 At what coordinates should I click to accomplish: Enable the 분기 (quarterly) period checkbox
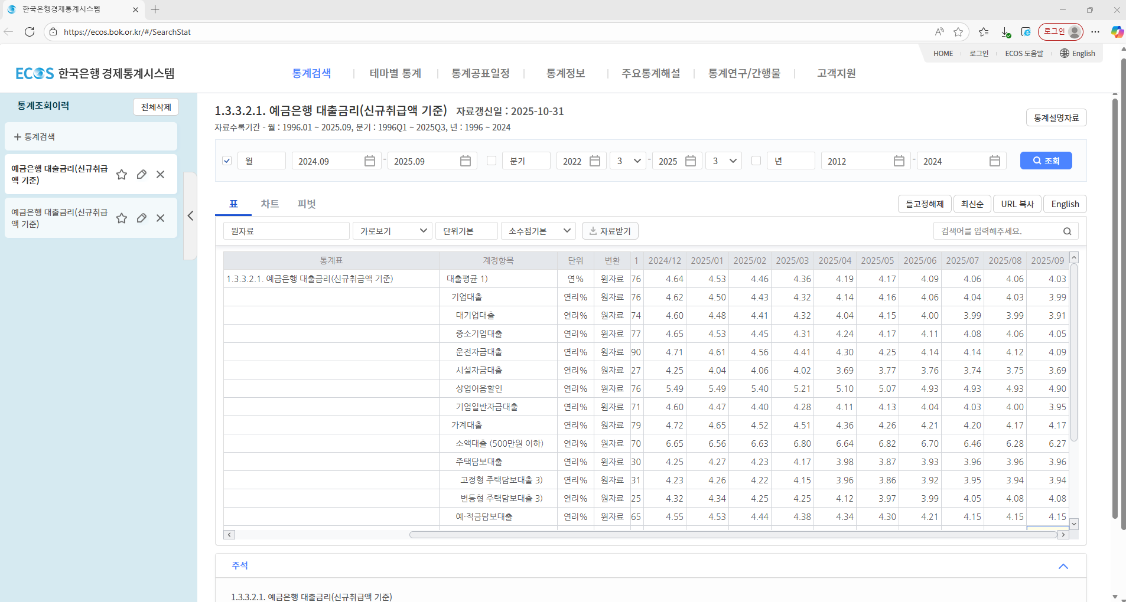[x=492, y=161]
